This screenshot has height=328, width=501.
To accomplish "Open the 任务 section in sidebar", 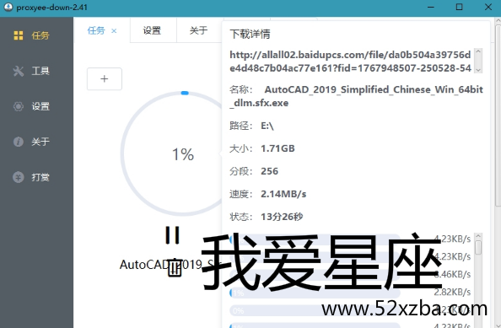I will 32,35.
